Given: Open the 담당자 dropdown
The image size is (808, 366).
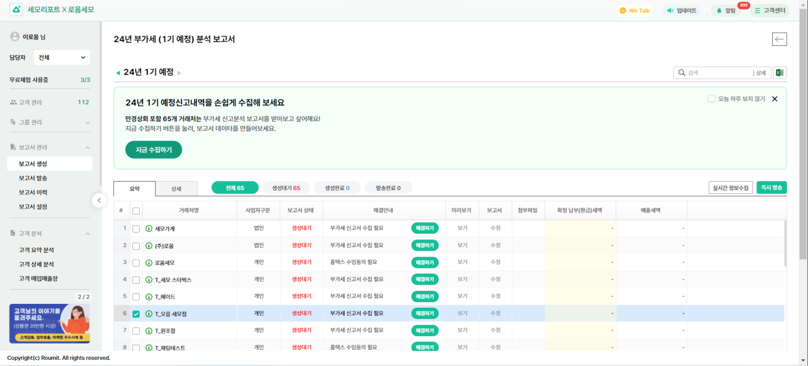Looking at the screenshot, I should pos(62,58).
